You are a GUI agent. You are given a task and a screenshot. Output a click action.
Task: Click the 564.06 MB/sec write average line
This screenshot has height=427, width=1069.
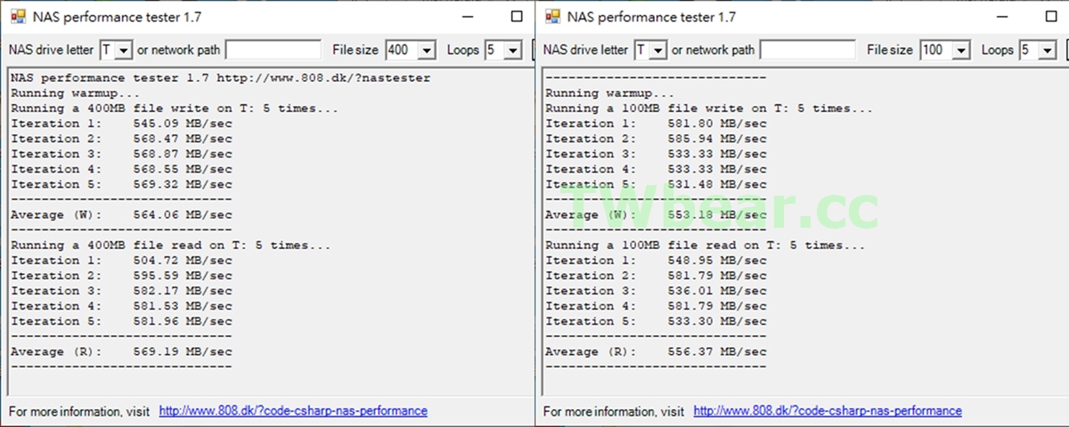(121, 214)
